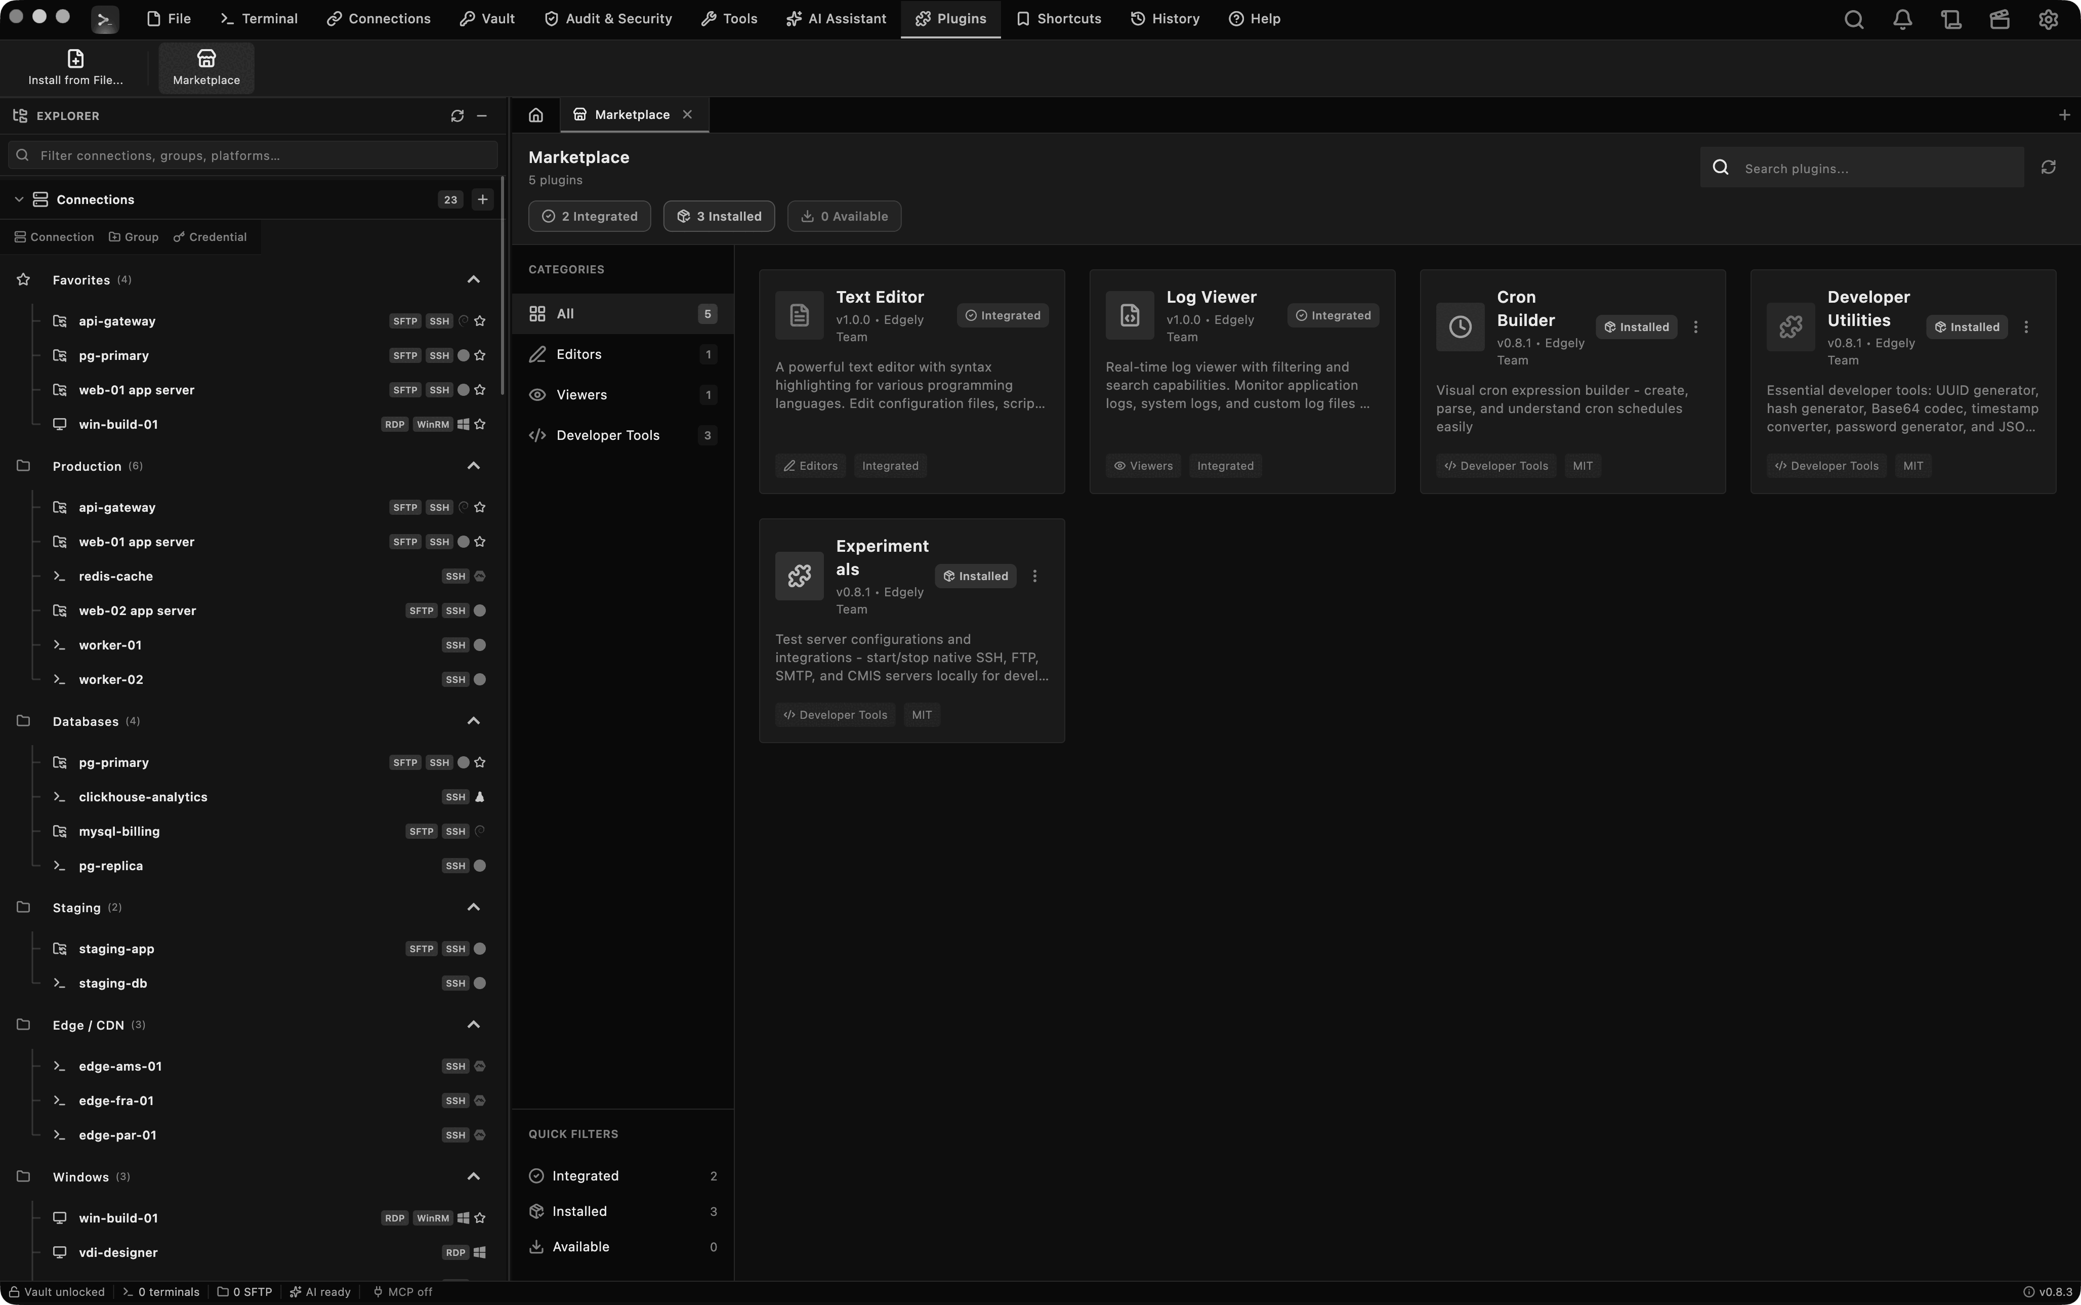Open Experimentals plugin options menu
2081x1305 pixels.
(1035, 577)
